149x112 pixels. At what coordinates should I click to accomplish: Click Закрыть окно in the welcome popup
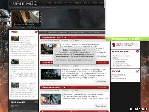(x=87, y=60)
